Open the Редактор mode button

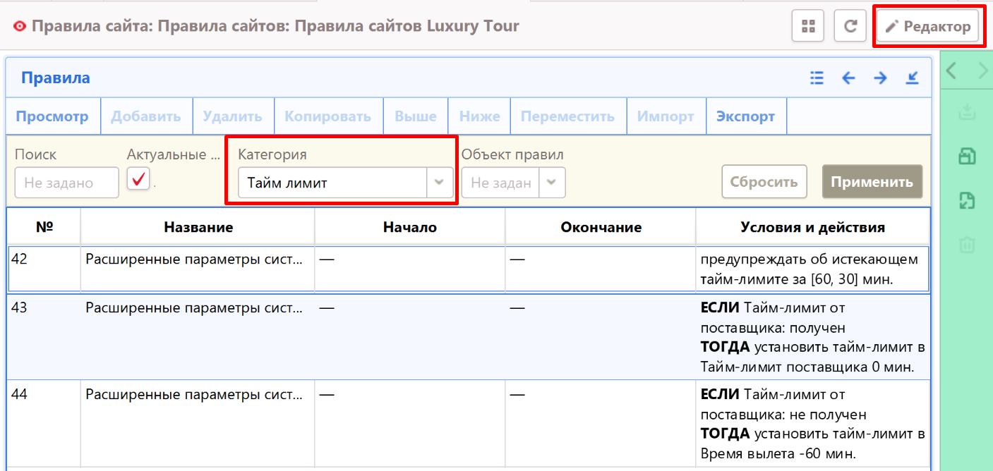click(x=927, y=27)
